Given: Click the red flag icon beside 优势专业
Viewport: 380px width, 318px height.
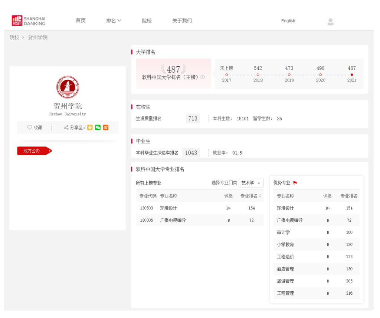Looking at the screenshot, I should point(295,183).
